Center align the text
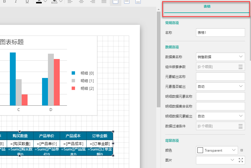The height and width of the screenshot is (168, 251). [x=81, y=2]
